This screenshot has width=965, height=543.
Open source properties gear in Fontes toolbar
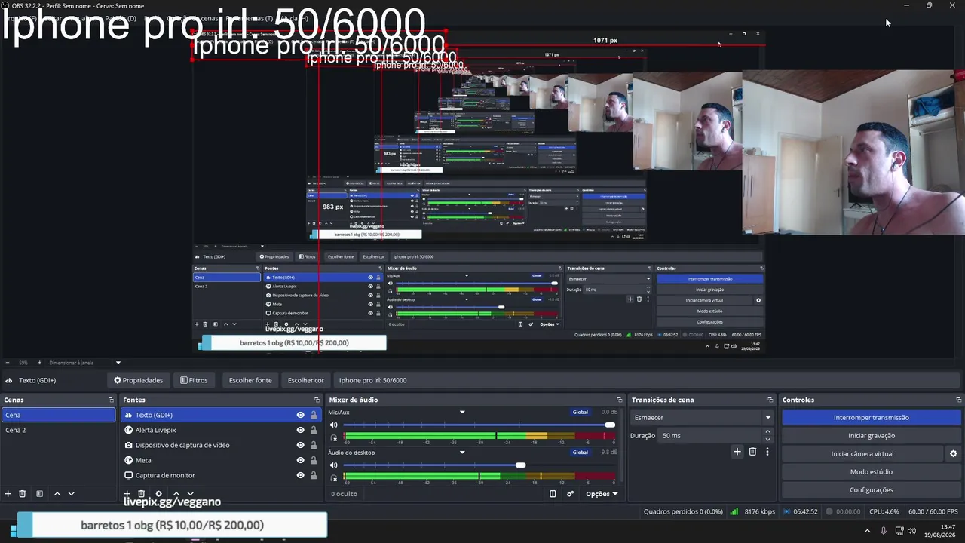158,494
